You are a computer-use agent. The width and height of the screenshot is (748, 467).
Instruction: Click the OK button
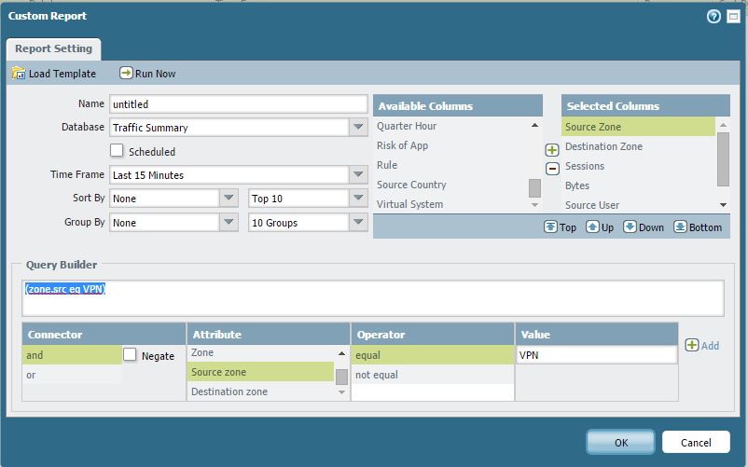coord(620,442)
